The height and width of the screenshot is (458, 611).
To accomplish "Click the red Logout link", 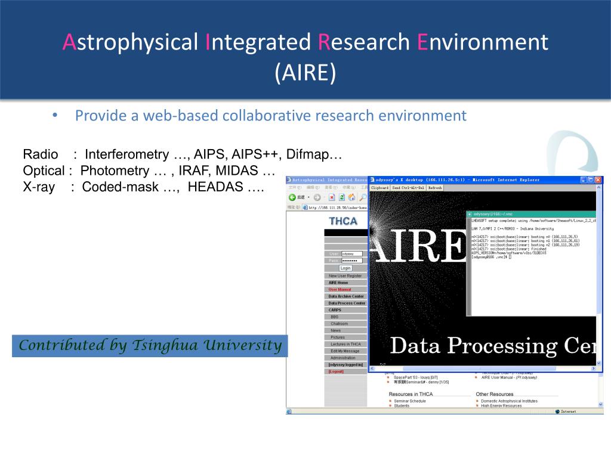I will click(x=336, y=372).
